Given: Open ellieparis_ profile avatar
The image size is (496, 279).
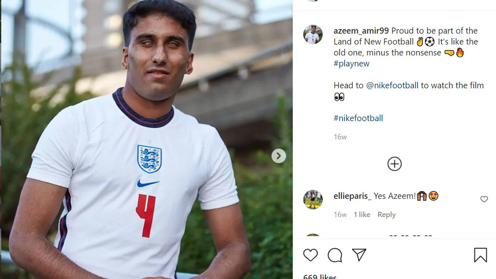Looking at the screenshot, I should coord(313,200).
